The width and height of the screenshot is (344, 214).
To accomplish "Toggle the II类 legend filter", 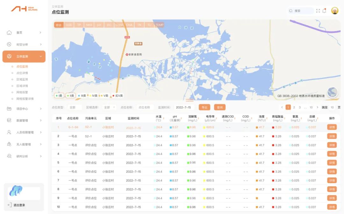I will coord(70,96).
